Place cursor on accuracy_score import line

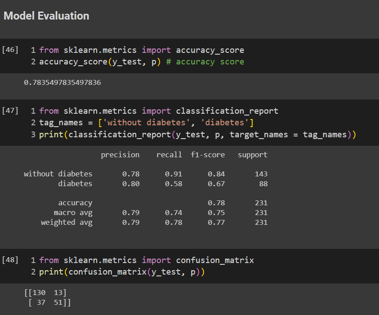tap(142, 50)
